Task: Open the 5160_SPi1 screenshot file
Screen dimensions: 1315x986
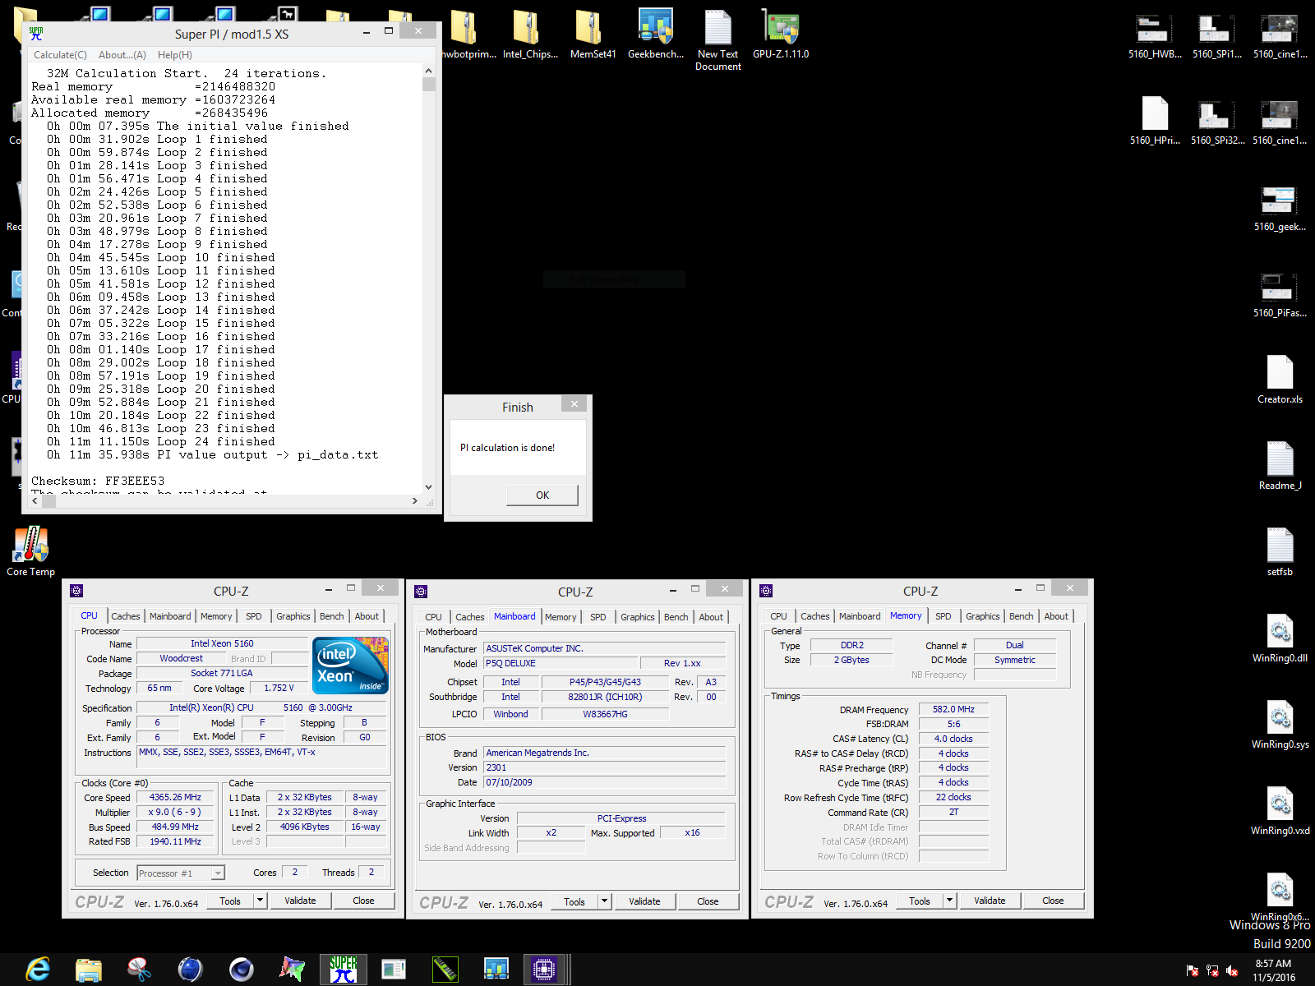Action: coord(1217,36)
